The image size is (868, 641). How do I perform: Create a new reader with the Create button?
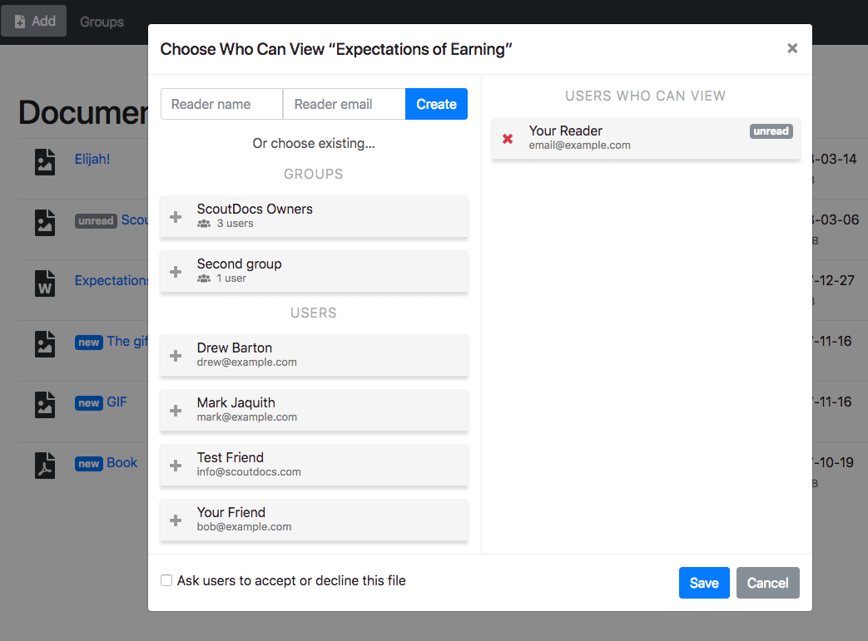pos(436,104)
